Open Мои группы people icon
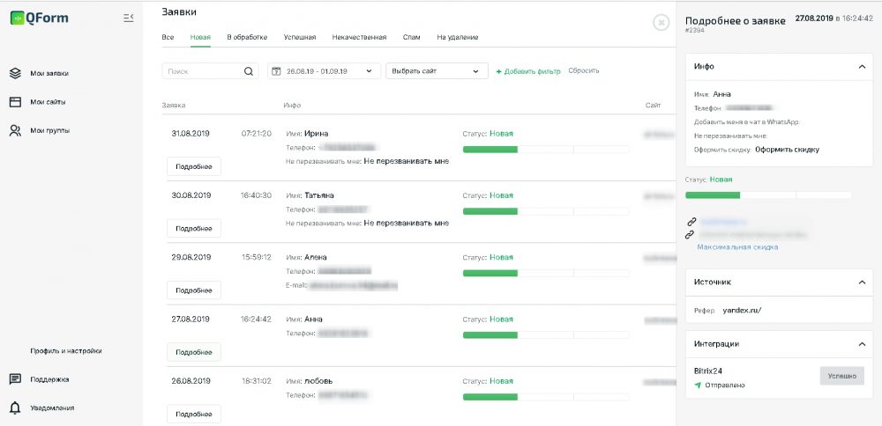 tap(15, 130)
